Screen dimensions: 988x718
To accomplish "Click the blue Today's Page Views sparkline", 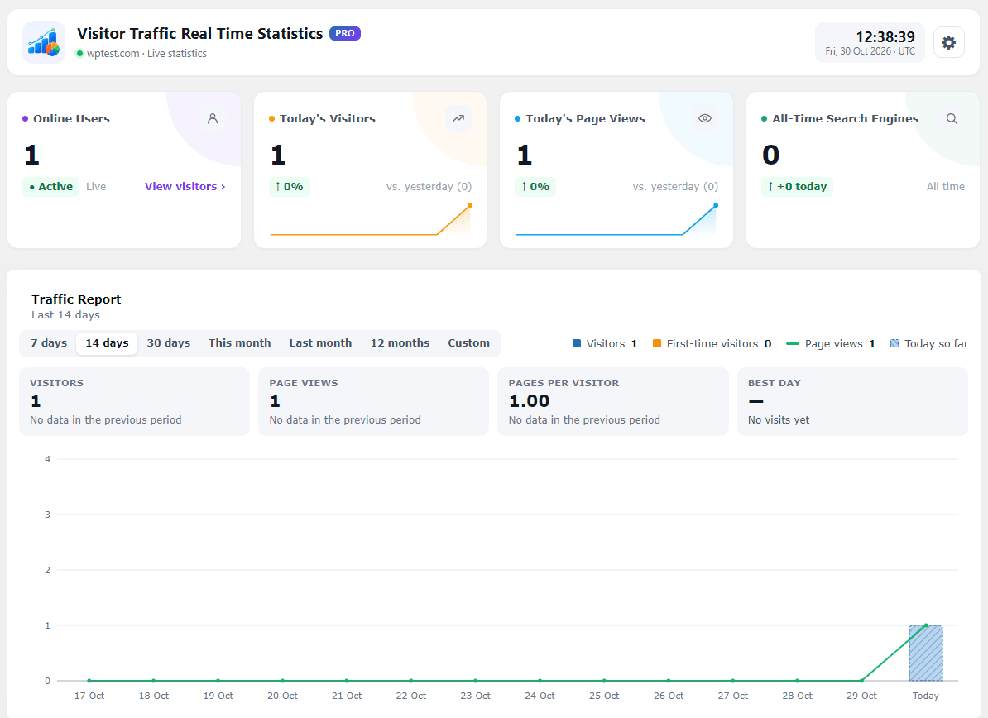I will pos(616,220).
